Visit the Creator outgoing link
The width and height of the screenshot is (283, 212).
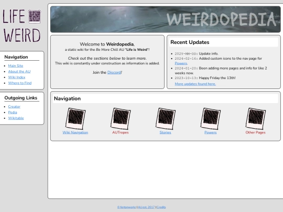click(x=14, y=107)
